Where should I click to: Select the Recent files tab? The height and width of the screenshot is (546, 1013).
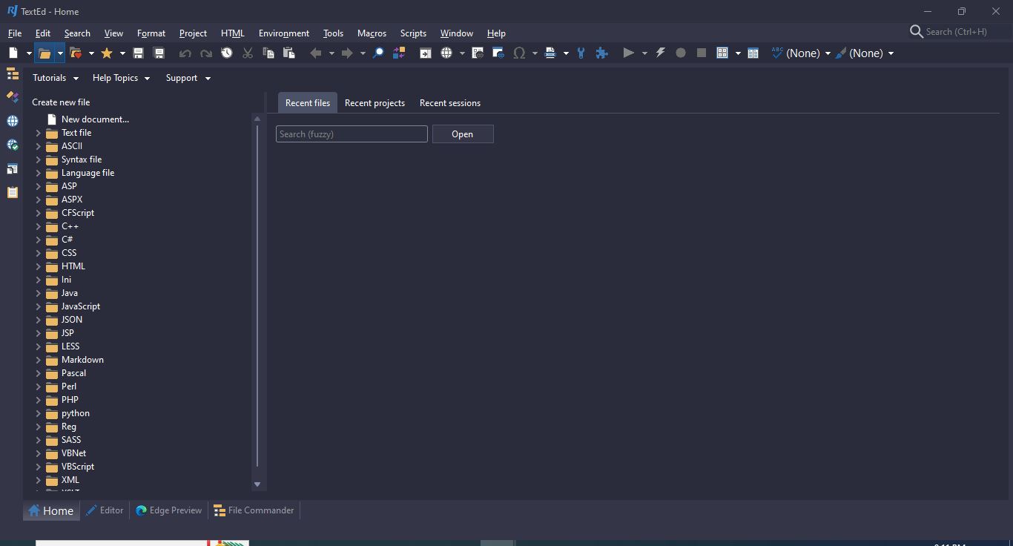pyautogui.click(x=308, y=103)
